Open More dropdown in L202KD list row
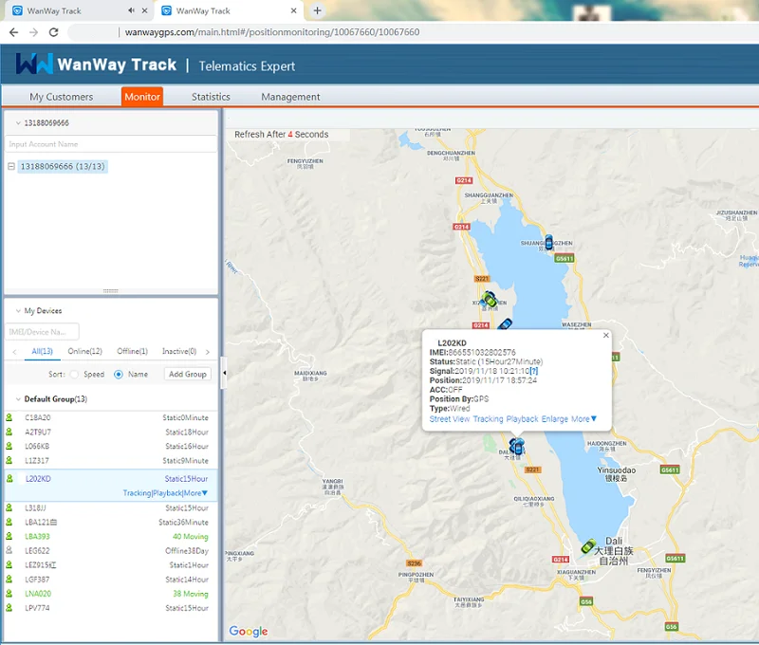Viewport: 759px width, 645px height. [x=195, y=493]
